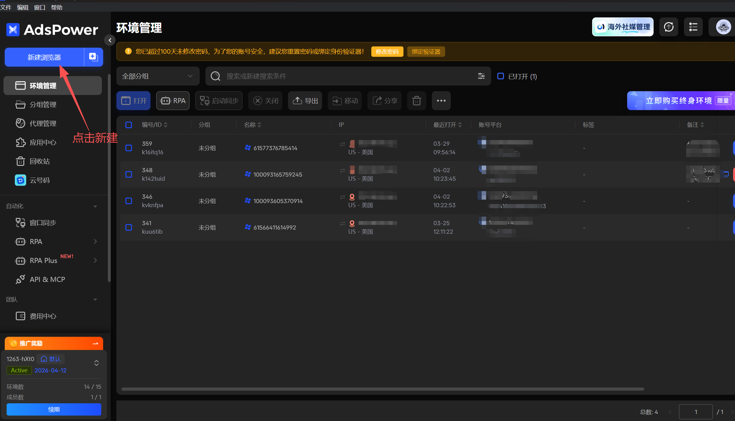Screen dimensions: 735x421
Task: Click the page number input box
Action: tap(695, 412)
